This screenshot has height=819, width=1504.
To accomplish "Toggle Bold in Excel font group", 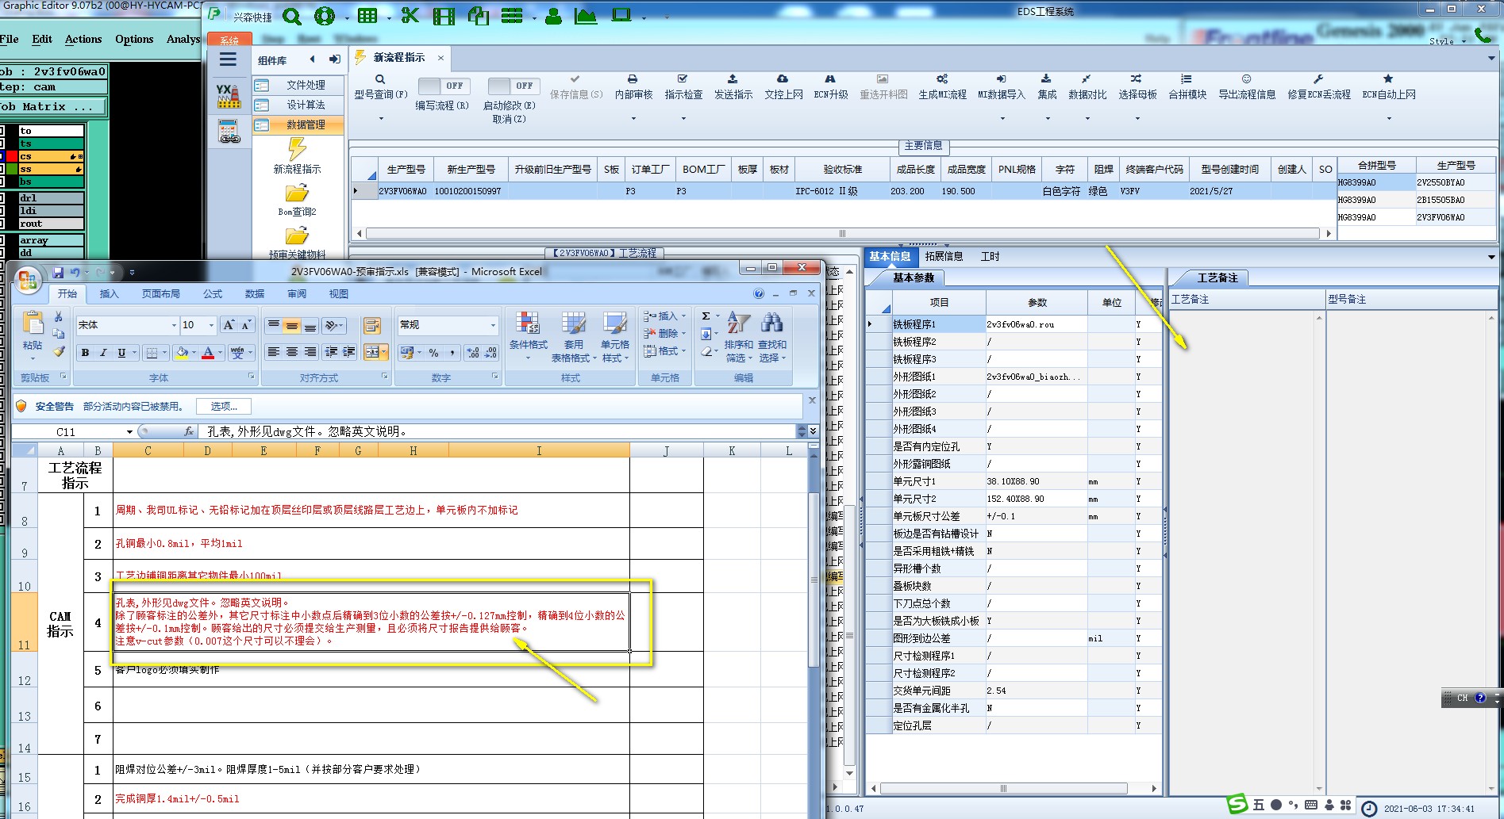I will (x=85, y=353).
